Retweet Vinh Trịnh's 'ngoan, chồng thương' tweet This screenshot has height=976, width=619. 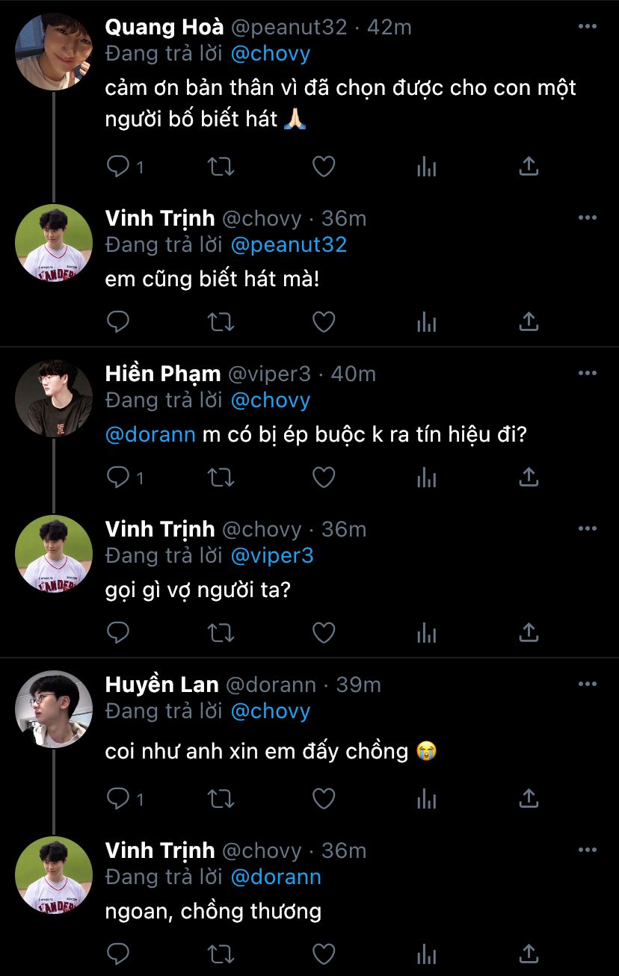(221, 954)
